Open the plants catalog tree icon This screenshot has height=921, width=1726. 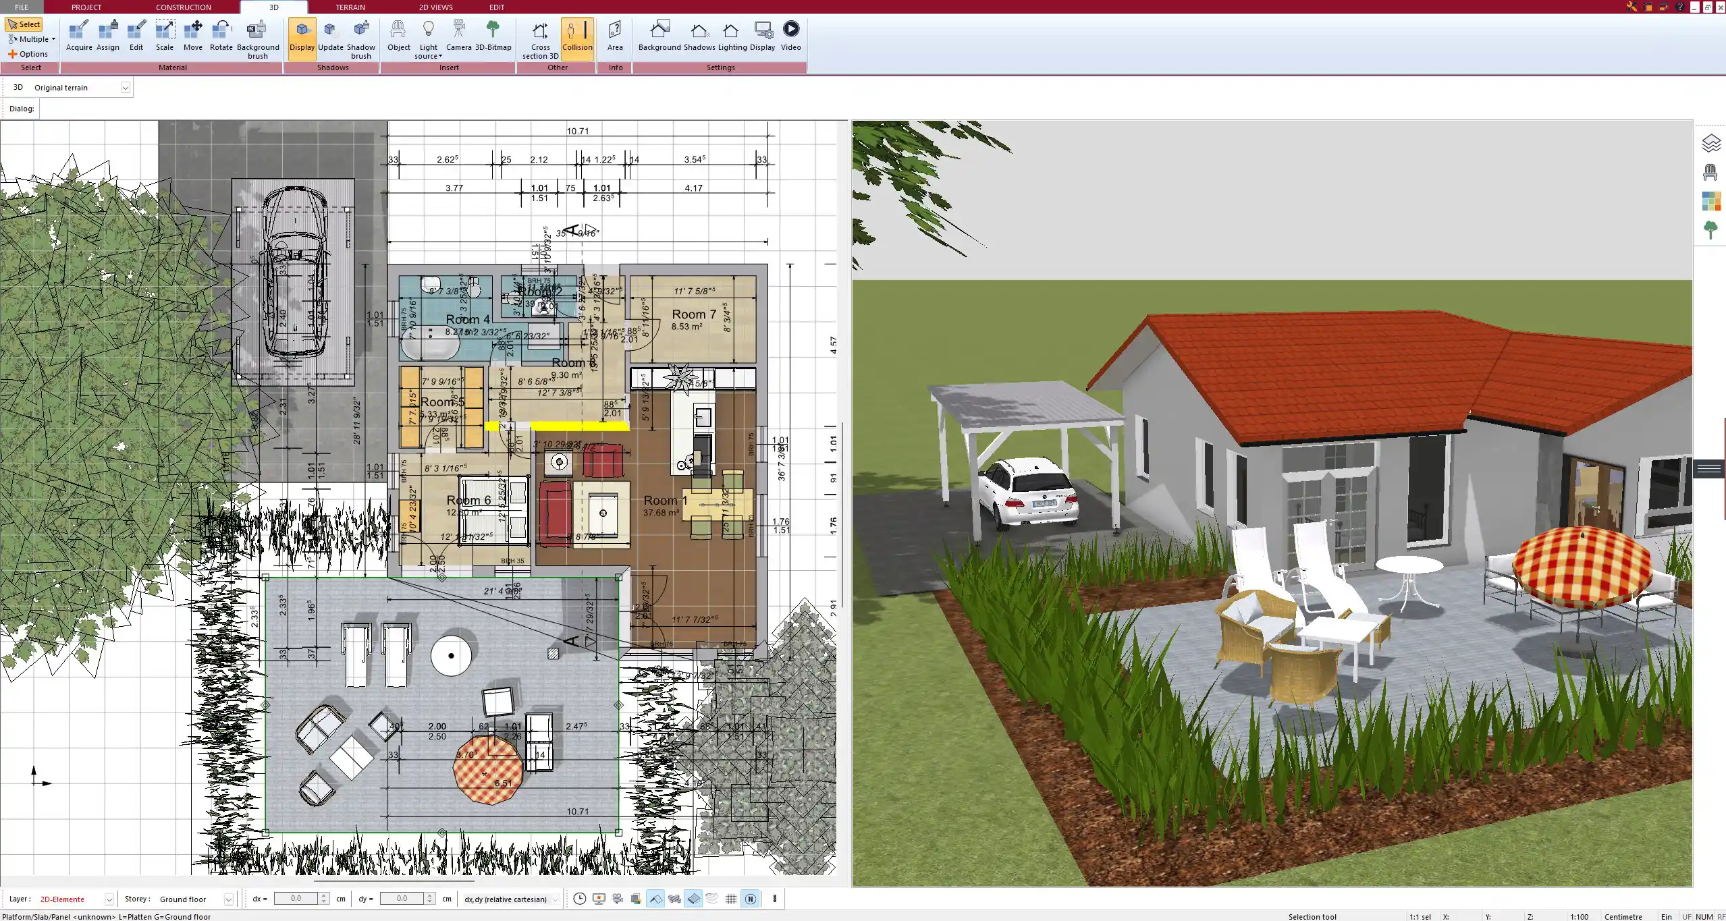pyautogui.click(x=1710, y=230)
